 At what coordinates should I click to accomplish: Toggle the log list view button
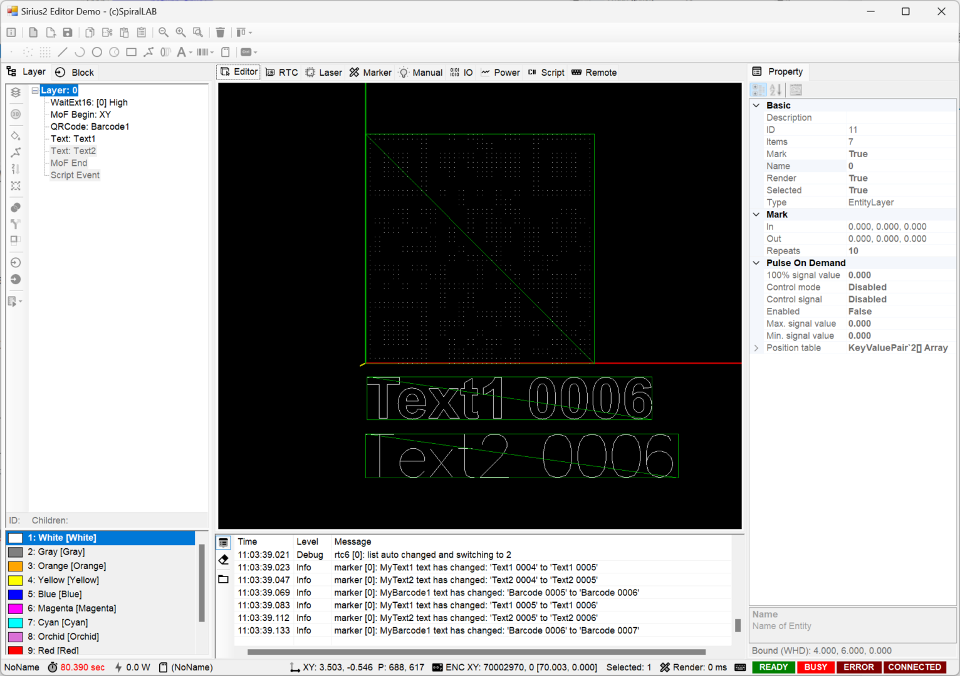224,542
